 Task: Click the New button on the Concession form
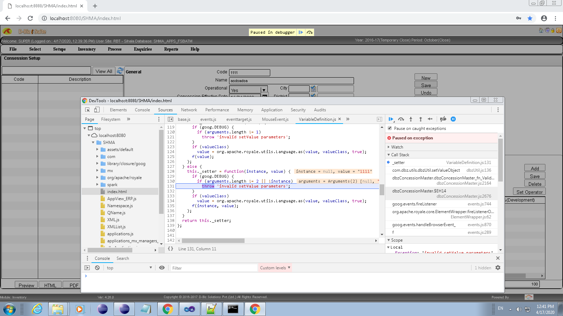(x=426, y=77)
